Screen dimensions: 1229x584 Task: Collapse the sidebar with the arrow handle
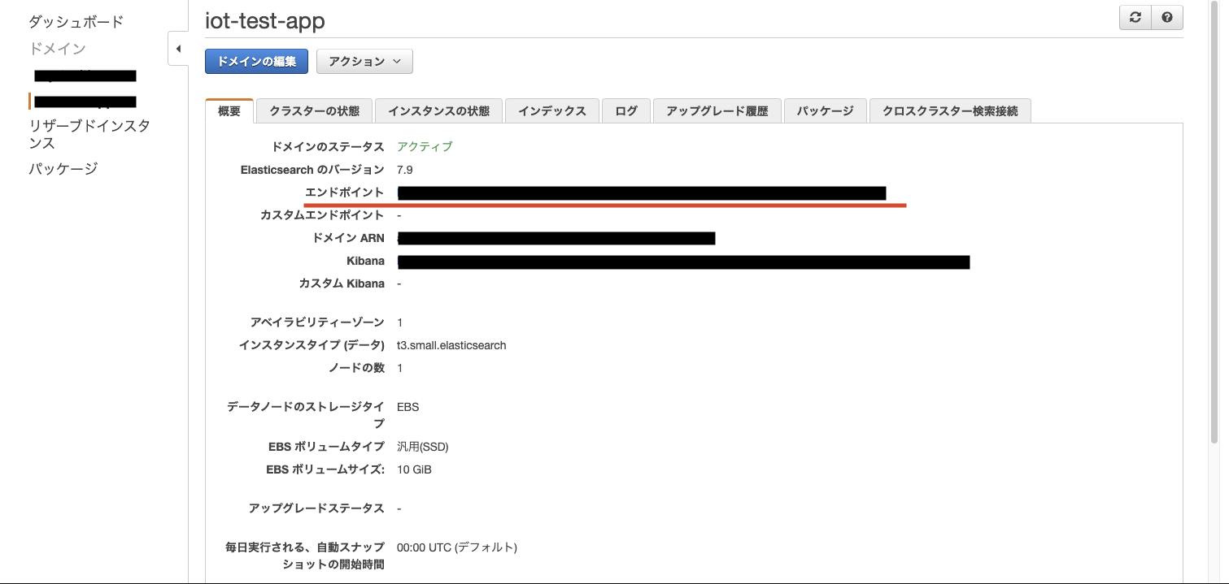178,50
